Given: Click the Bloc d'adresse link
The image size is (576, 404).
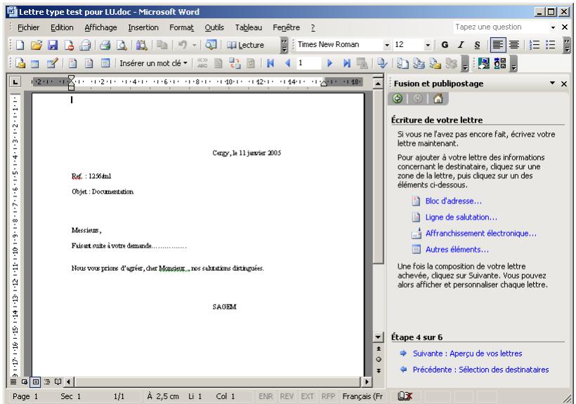Looking at the screenshot, I should point(453,201).
